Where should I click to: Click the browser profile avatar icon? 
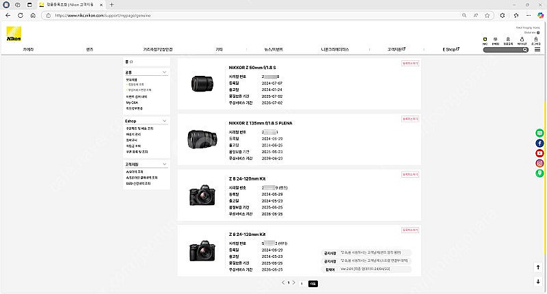click(6, 5)
